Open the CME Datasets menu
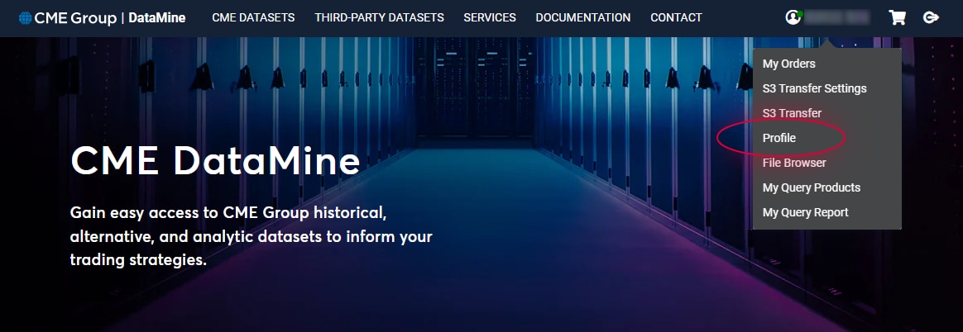Image resolution: width=963 pixels, height=332 pixels. point(253,17)
